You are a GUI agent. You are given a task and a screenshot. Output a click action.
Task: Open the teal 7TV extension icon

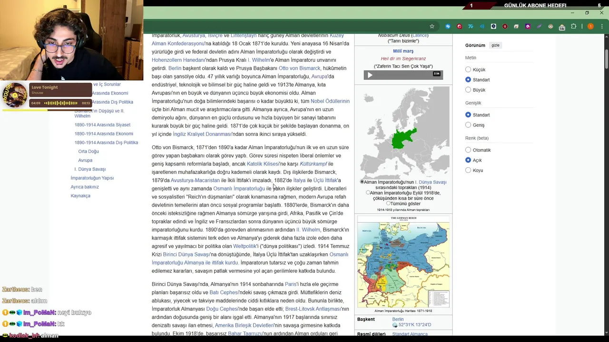click(471, 26)
